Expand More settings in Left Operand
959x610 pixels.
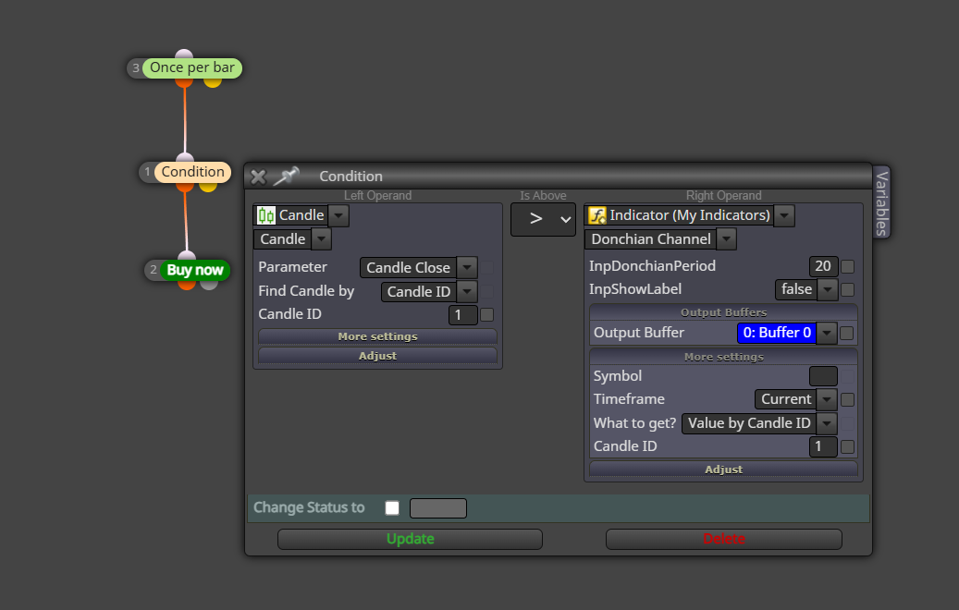378,336
